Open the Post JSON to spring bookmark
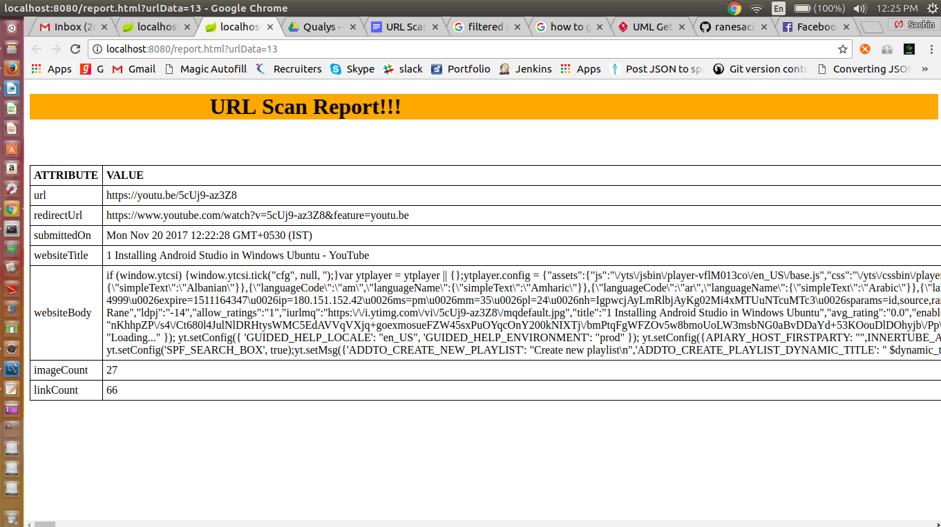The image size is (941, 527). 656,69
